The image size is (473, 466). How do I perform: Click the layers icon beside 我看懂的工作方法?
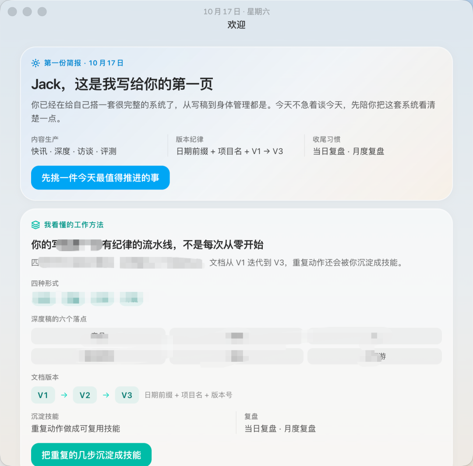35,225
